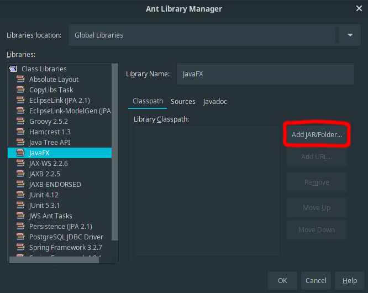Screen dimensions: 368x293
Task: Click the Groovy 2.5.2 library icon
Action: coord(21,122)
